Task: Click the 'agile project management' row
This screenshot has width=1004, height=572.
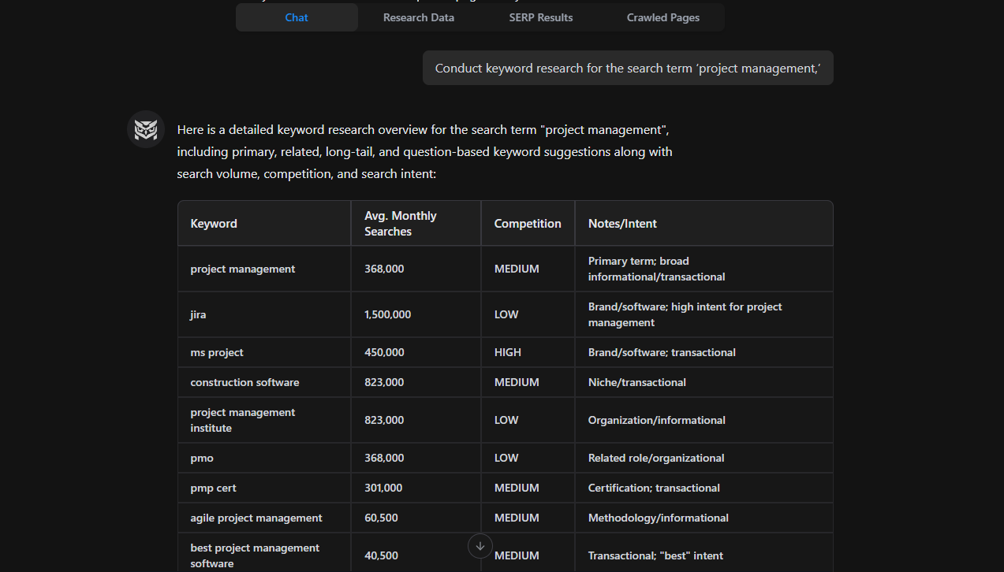Action: point(256,518)
